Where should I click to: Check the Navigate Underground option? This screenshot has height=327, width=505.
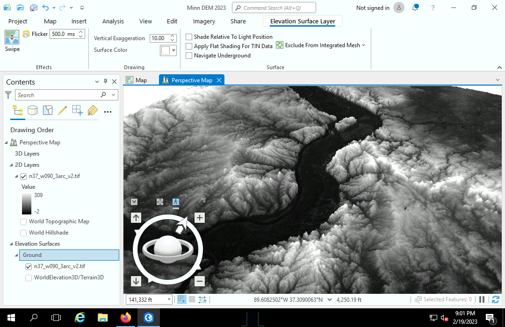coord(189,56)
